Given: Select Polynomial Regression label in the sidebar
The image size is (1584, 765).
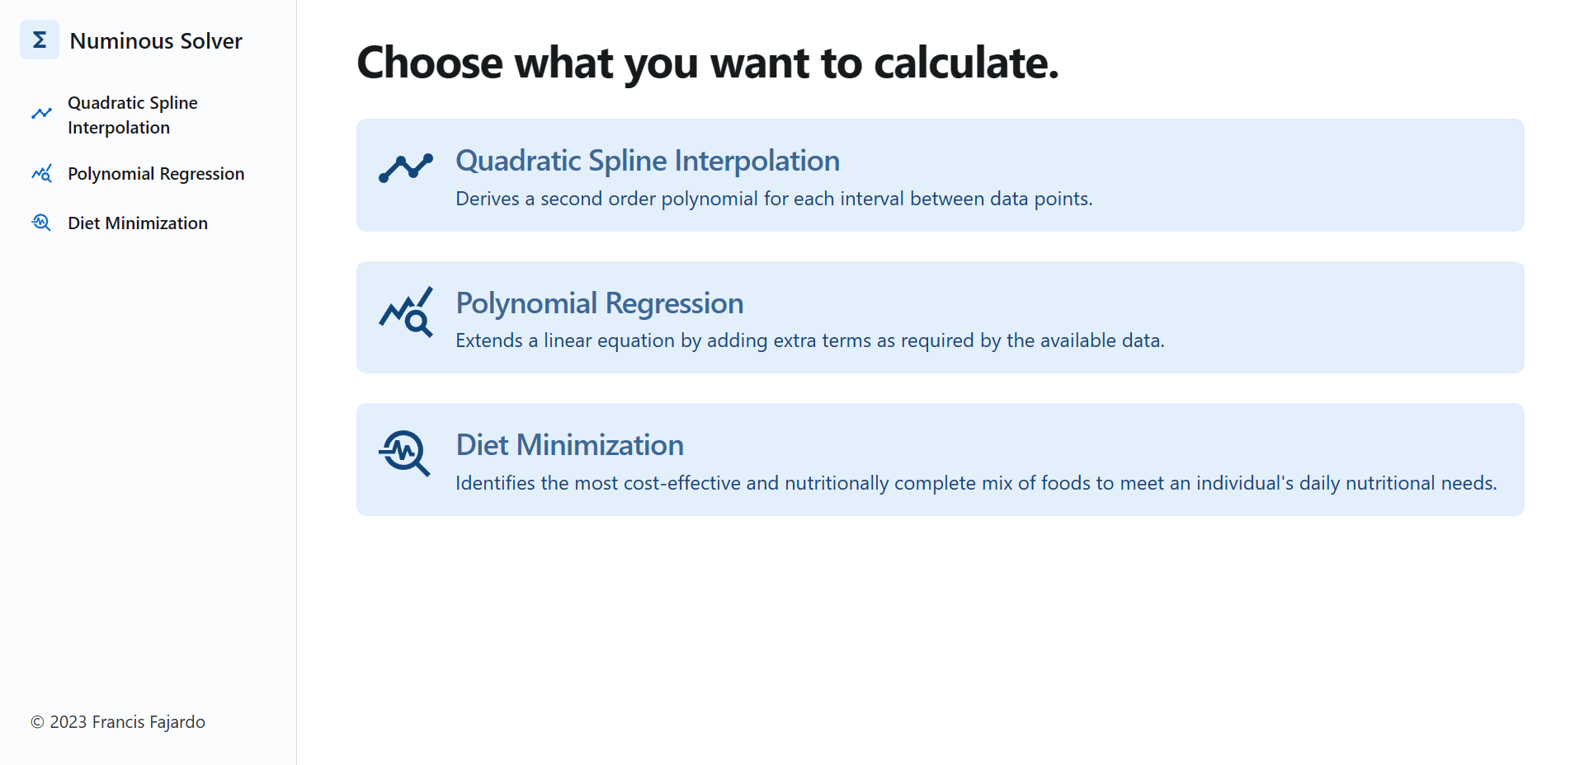Looking at the screenshot, I should pyautogui.click(x=156, y=174).
